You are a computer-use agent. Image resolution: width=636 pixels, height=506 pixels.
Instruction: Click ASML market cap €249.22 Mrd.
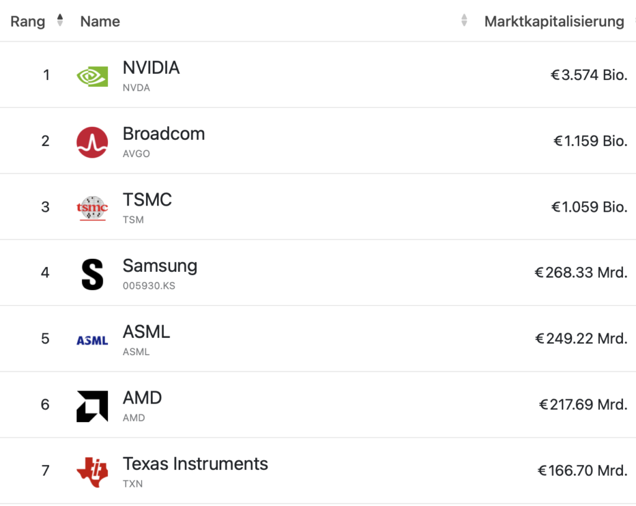coord(581,338)
